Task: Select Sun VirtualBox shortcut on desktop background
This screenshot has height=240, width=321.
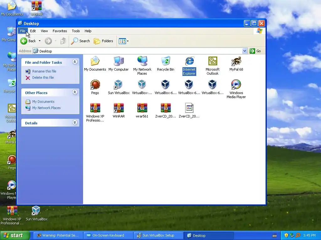Action: (x=37, y=213)
